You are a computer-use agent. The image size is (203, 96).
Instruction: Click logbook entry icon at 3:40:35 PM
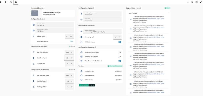click(x=131, y=47)
